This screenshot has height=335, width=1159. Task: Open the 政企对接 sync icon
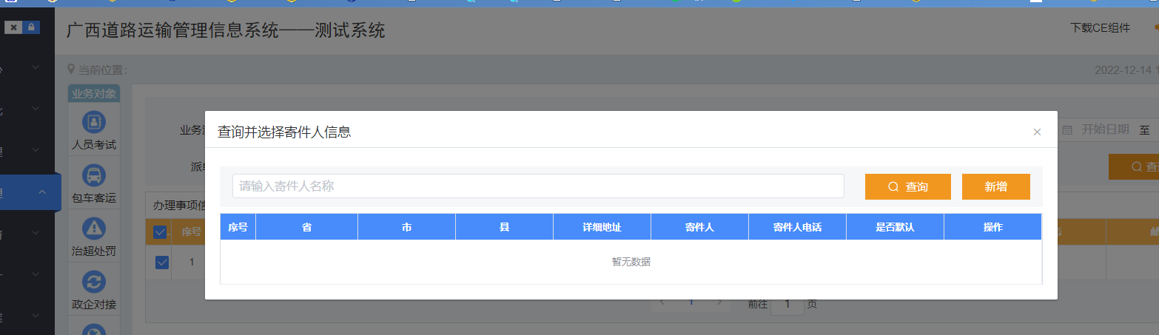click(x=94, y=282)
